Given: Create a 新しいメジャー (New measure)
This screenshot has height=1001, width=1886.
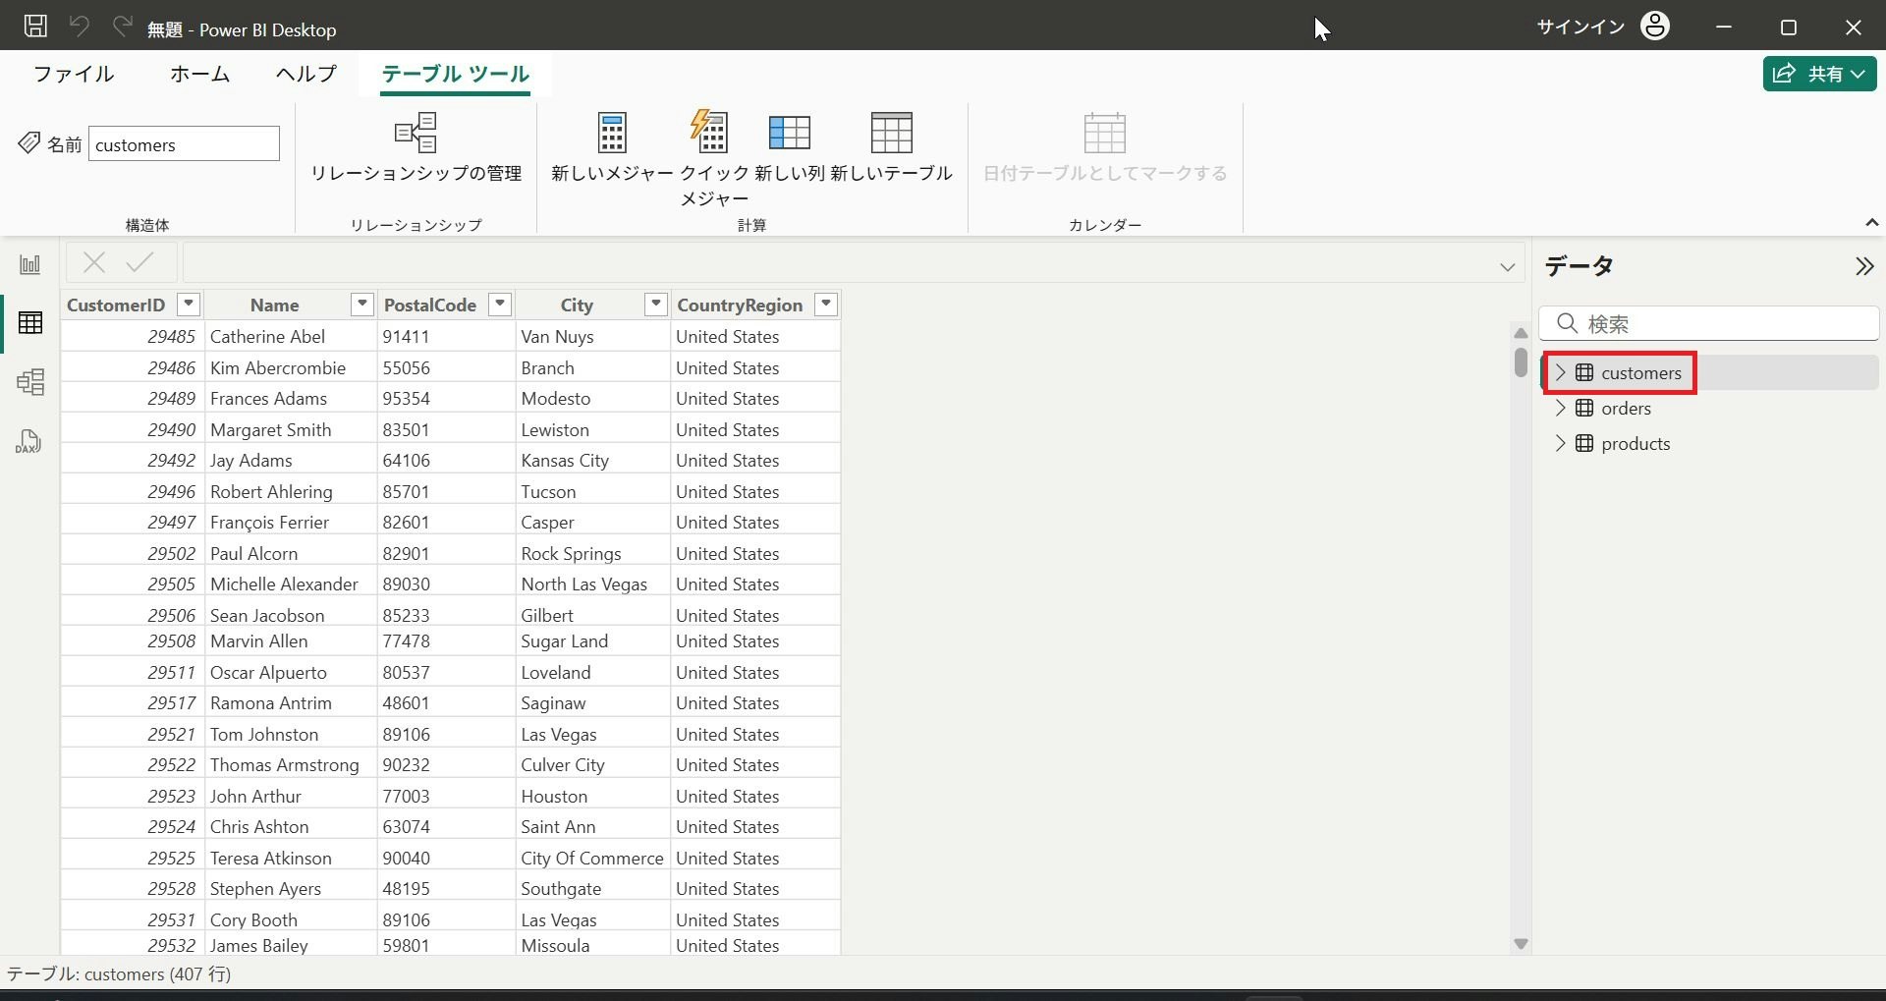Looking at the screenshot, I should pyautogui.click(x=612, y=147).
